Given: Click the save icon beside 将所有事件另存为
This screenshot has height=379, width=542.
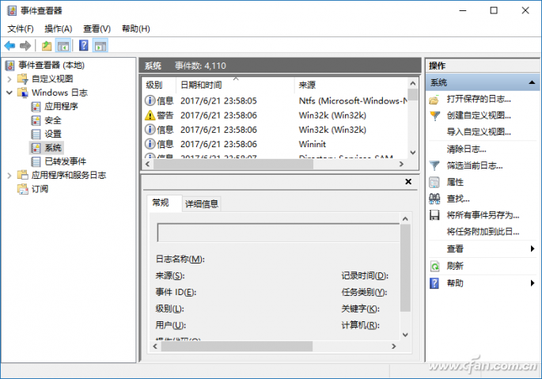Looking at the screenshot, I should (434, 215).
